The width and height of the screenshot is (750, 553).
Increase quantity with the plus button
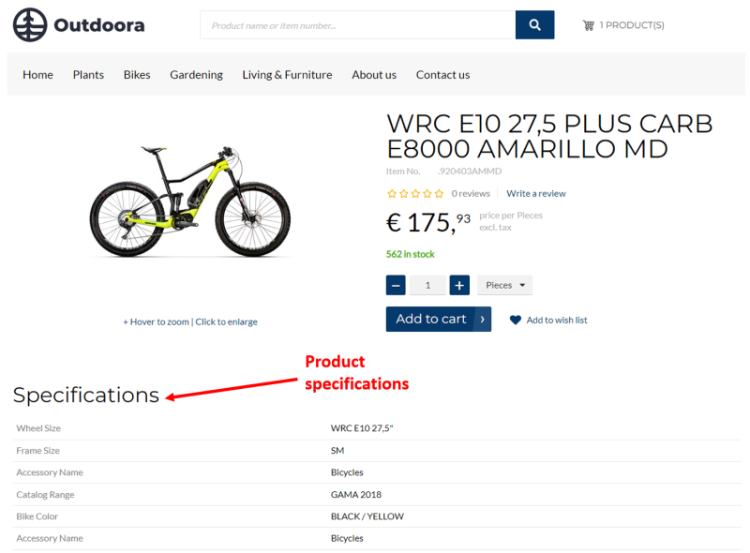(x=458, y=285)
